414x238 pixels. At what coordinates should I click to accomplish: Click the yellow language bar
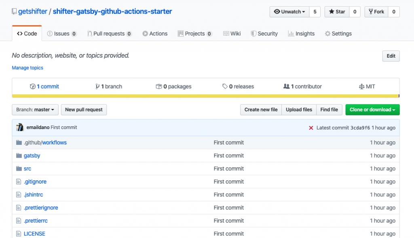pos(205,96)
